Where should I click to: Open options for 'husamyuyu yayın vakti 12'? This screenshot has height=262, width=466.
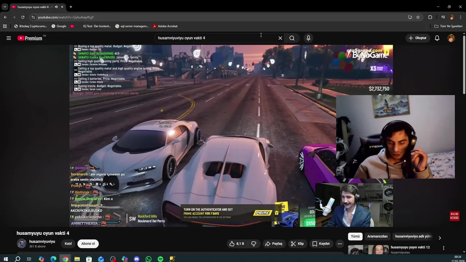tap(443, 248)
